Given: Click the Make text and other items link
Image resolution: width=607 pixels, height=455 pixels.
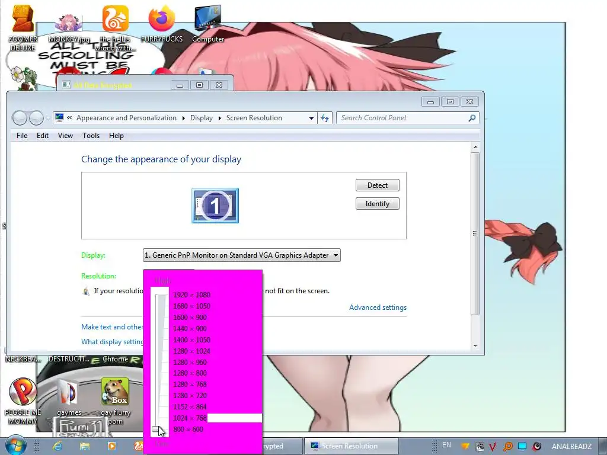Looking at the screenshot, I should click(112, 327).
